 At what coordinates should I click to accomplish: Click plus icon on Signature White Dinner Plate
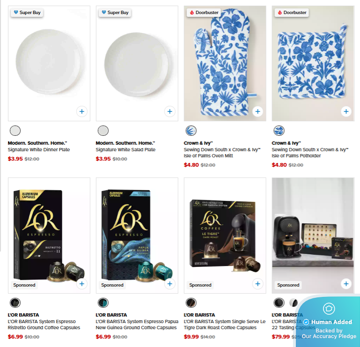(81, 111)
